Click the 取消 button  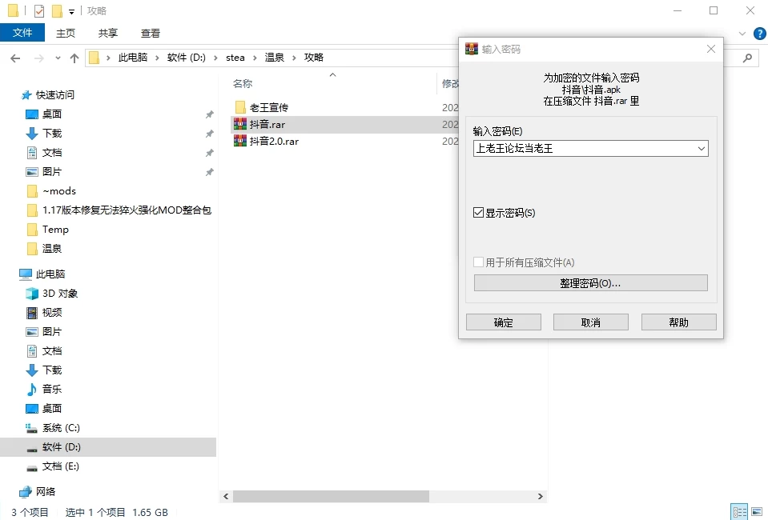(x=591, y=322)
